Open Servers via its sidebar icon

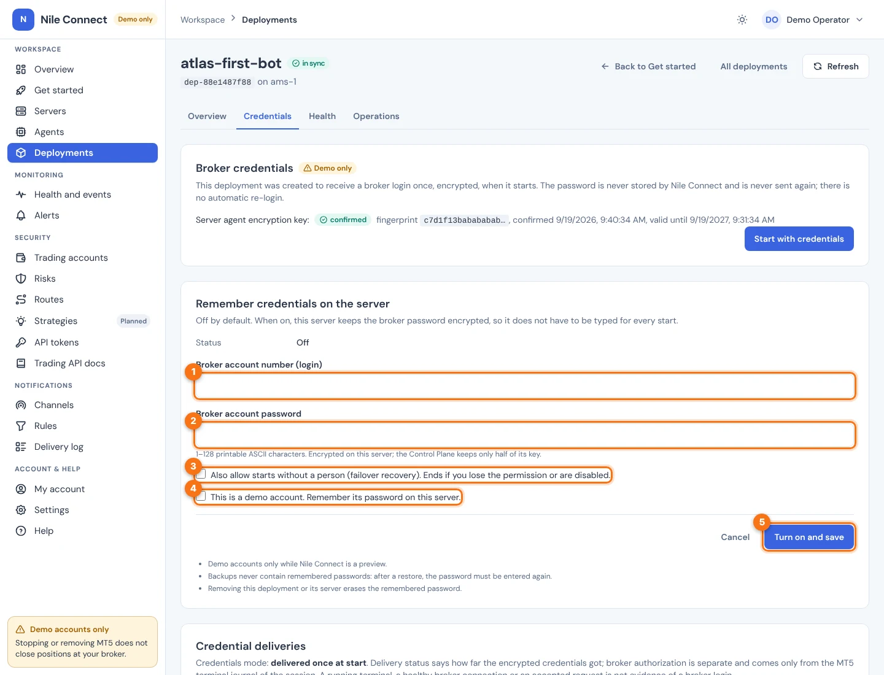[x=21, y=111]
